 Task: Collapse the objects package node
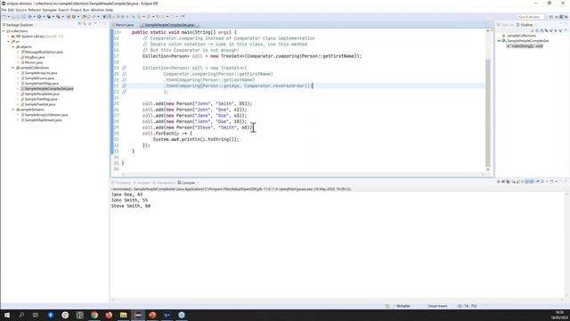coord(13,47)
